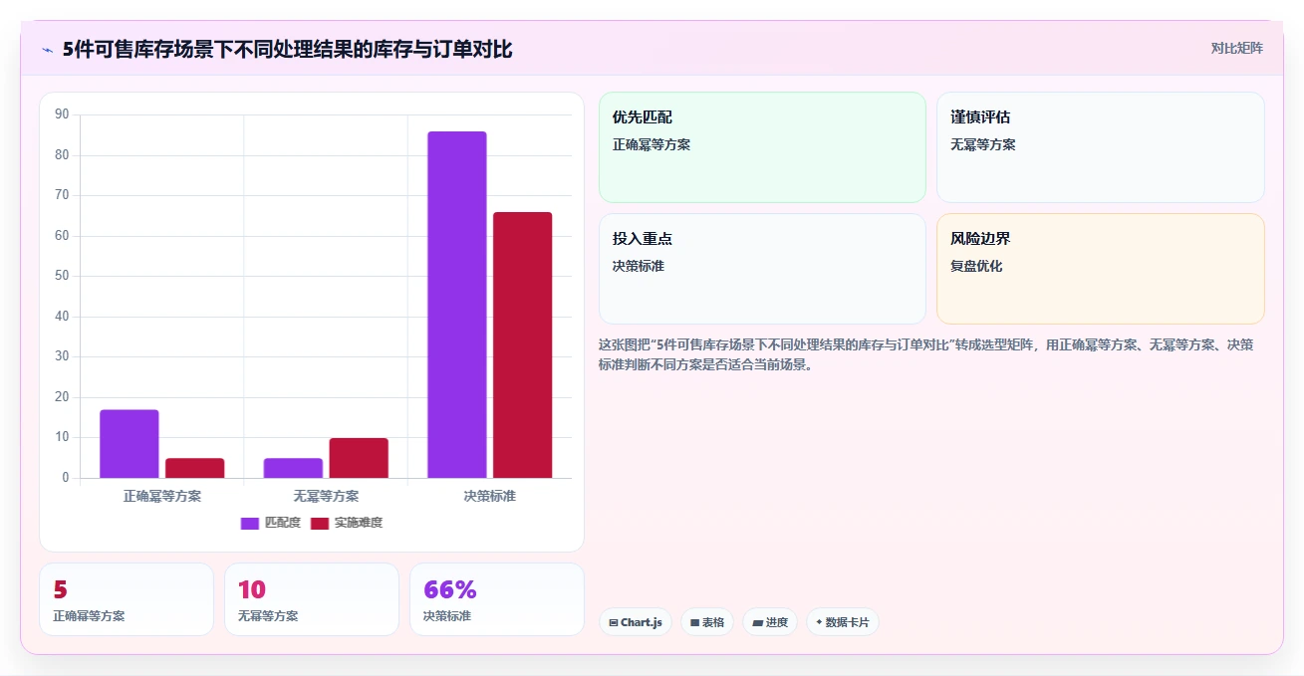Click the lightning icon beside the title
This screenshot has width=1304, height=676.
(47, 49)
